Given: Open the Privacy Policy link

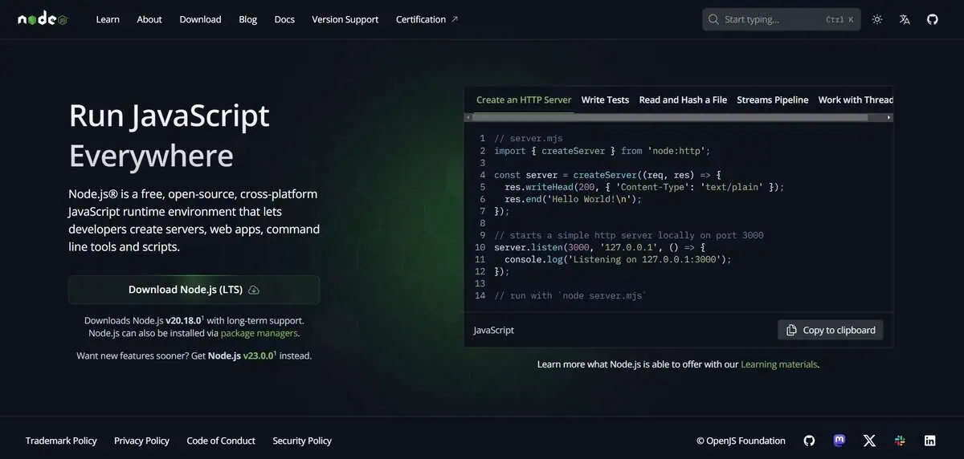Looking at the screenshot, I should click(141, 441).
